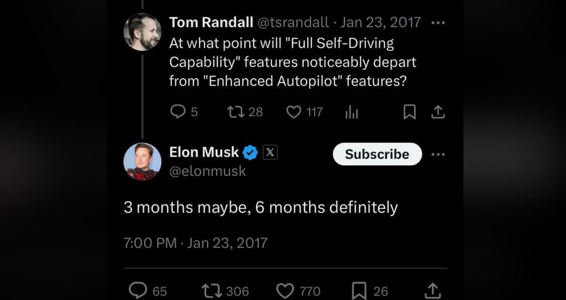Viewport: 566px width, 300px height.
Task: Open more options on Tom Randall's tweet
Action: pyautogui.click(x=438, y=23)
